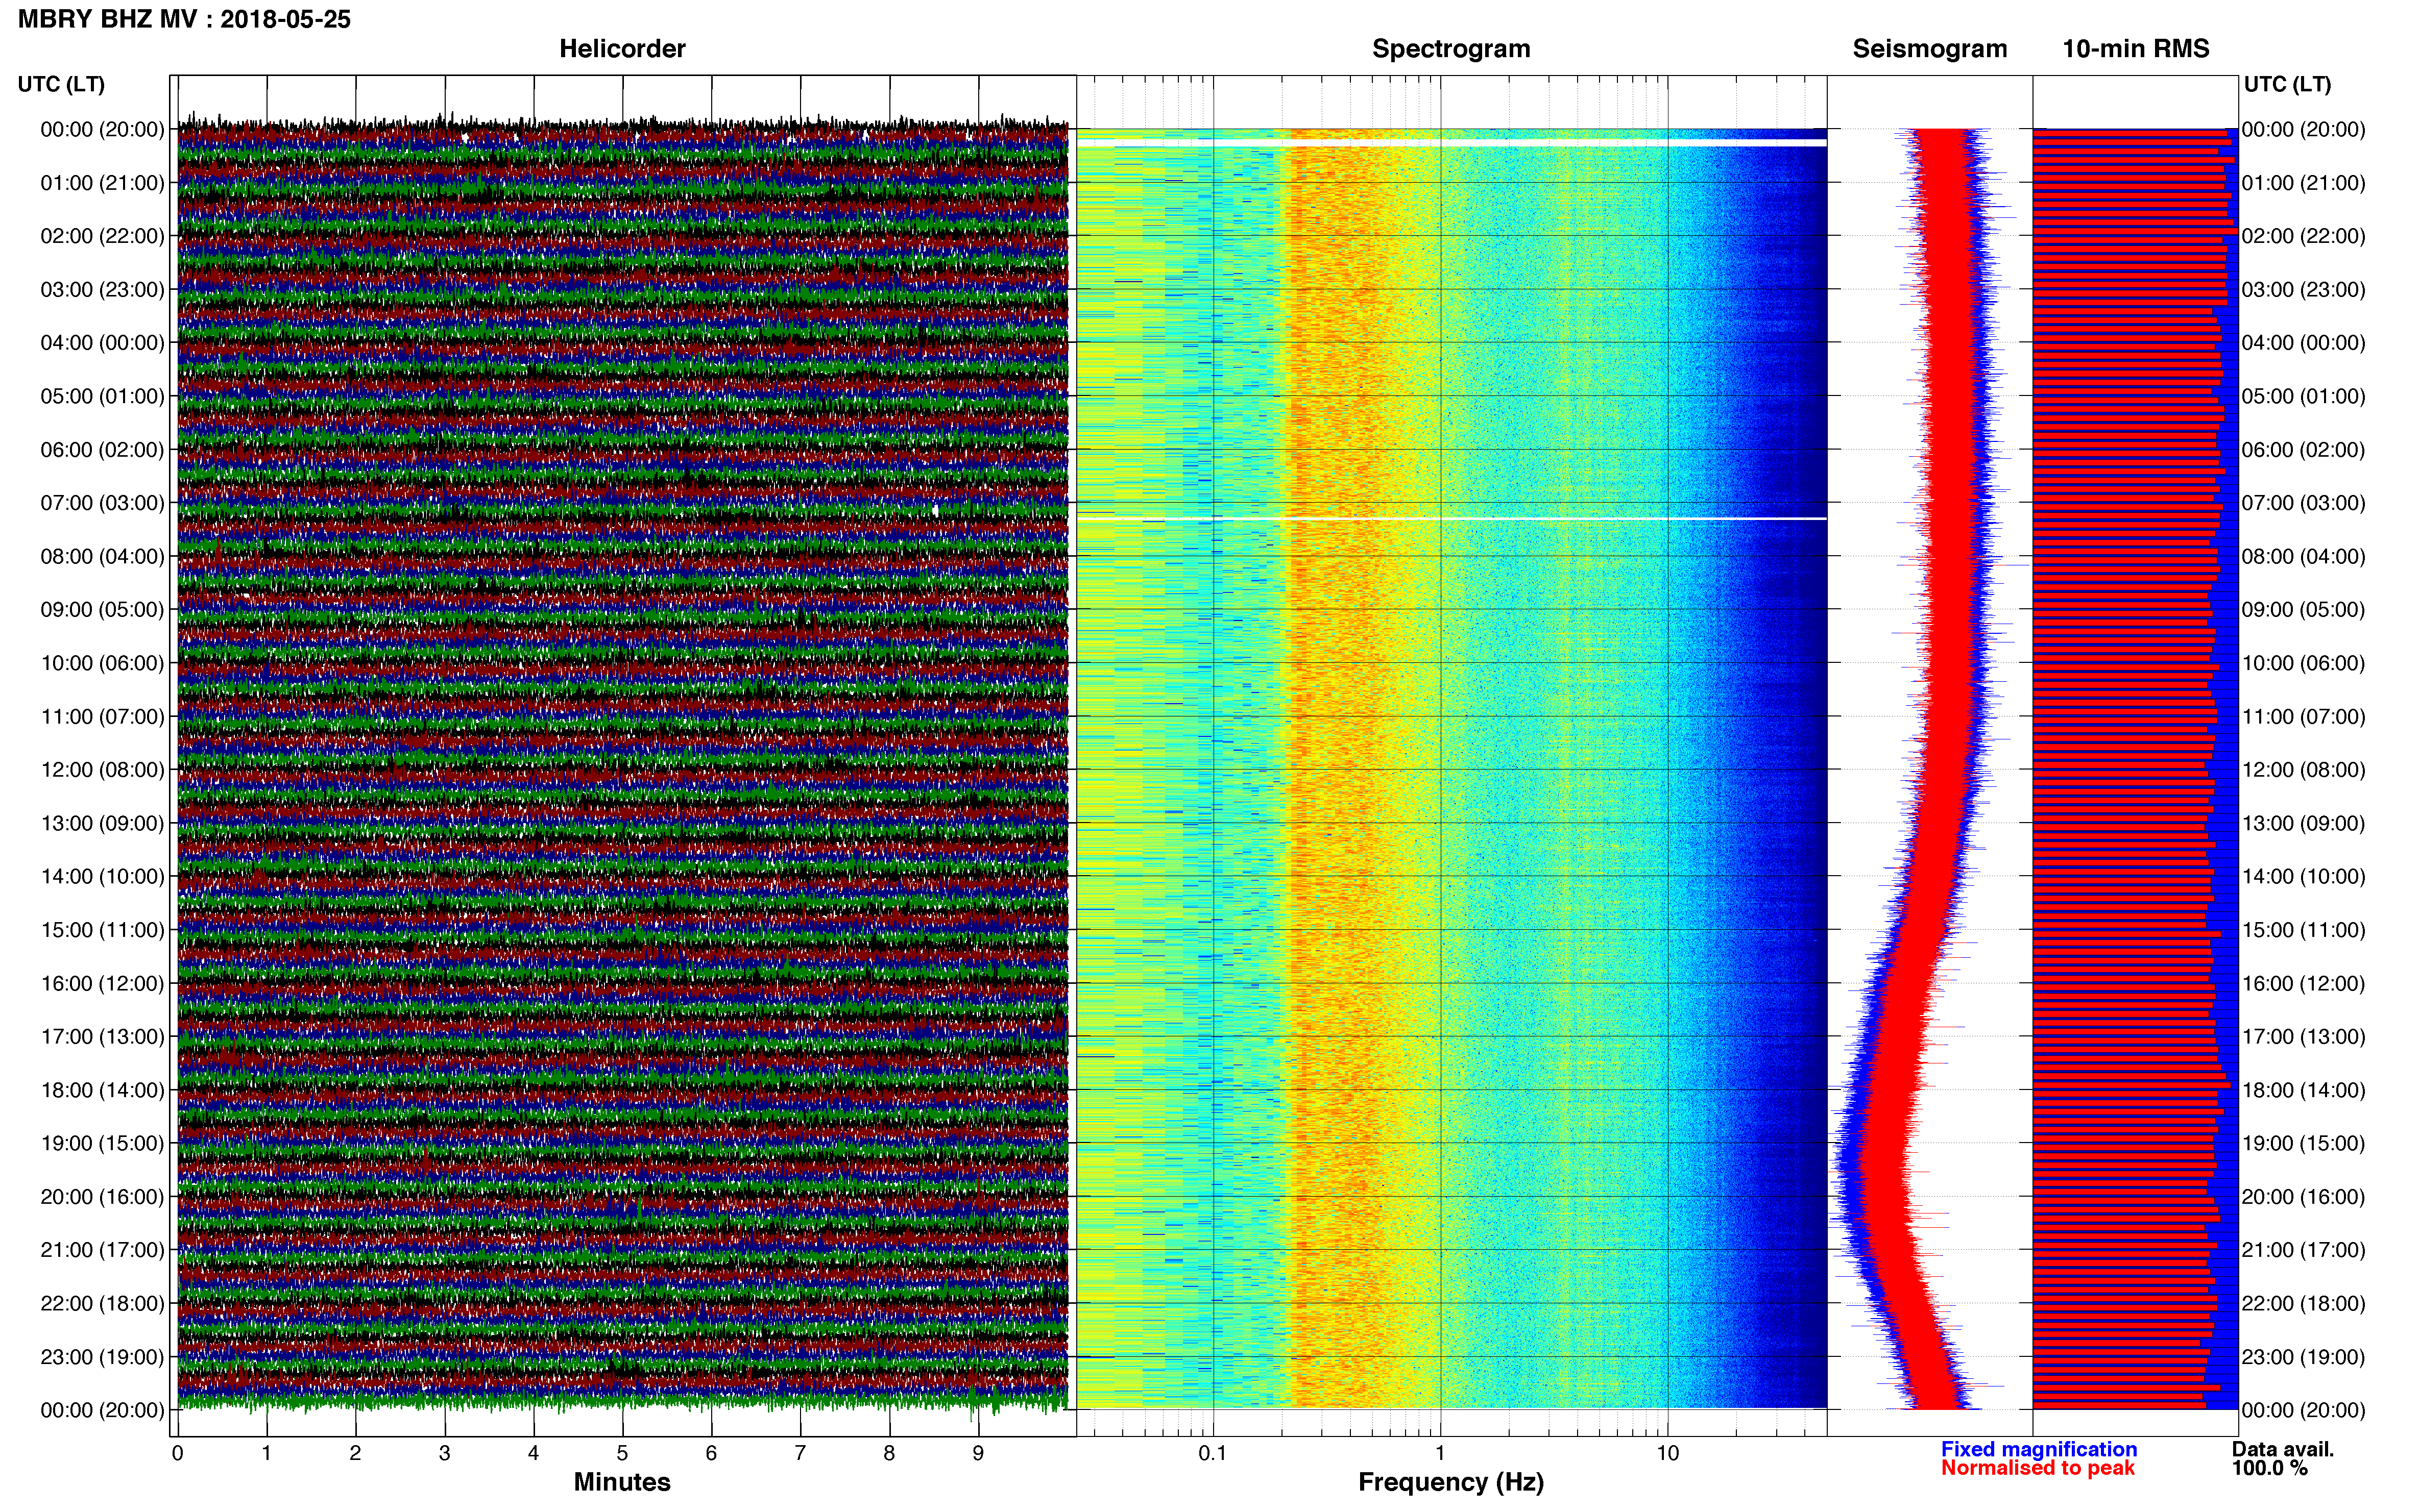The image size is (2420, 1512).
Task: Click right-side time label '06:00 (02:00)'
Action: pyautogui.click(x=2303, y=450)
